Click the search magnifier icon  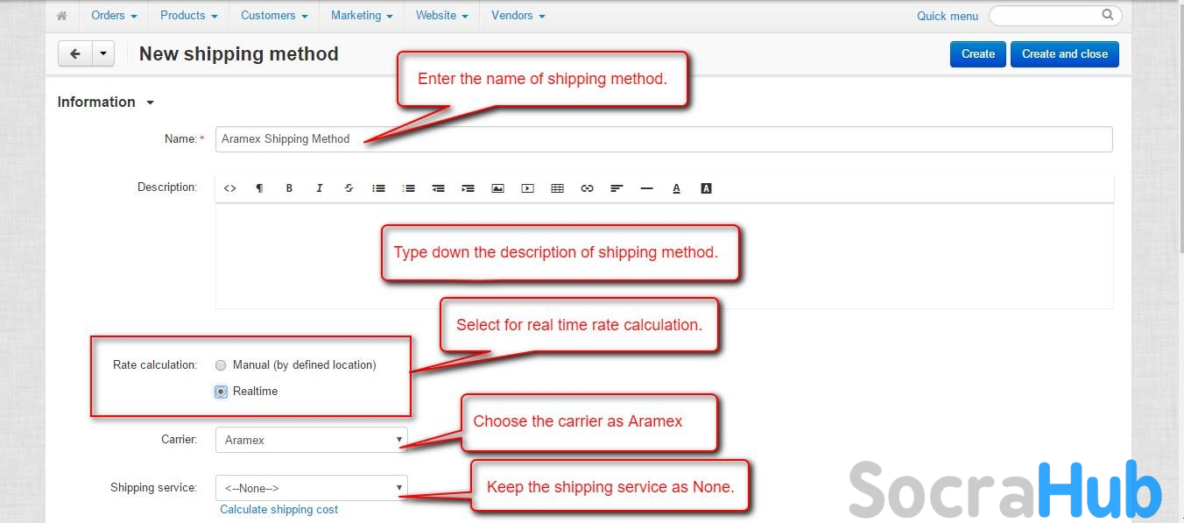click(1108, 15)
